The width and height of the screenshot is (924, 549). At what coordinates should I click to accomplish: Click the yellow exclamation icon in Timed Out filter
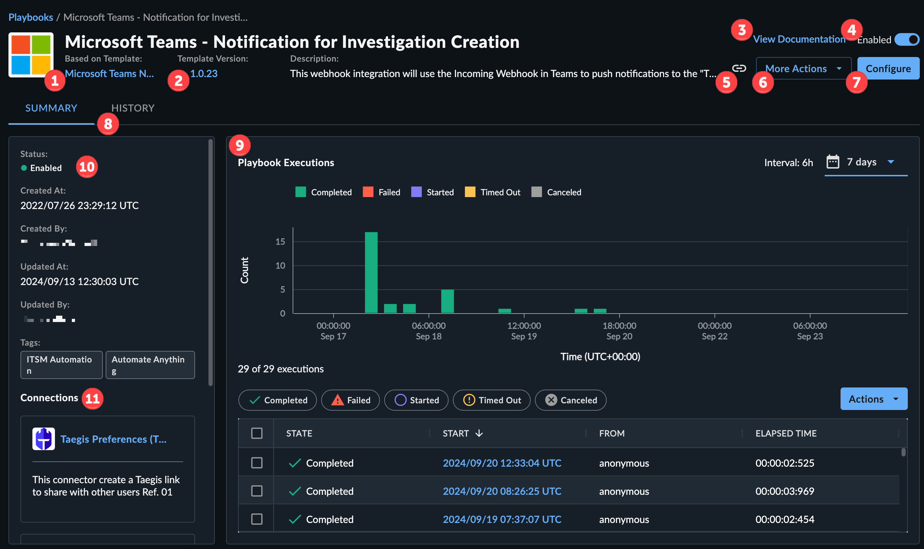click(469, 400)
